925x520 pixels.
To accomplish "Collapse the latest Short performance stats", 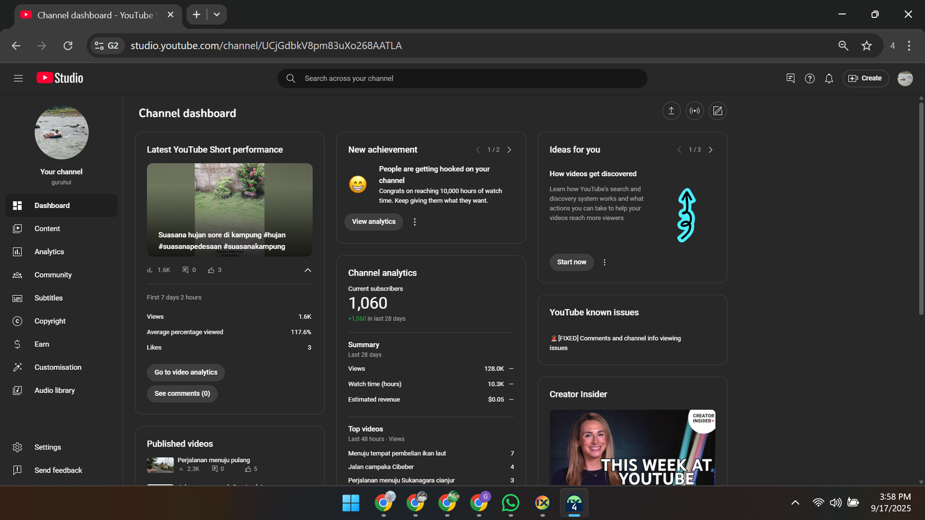I will point(308,270).
